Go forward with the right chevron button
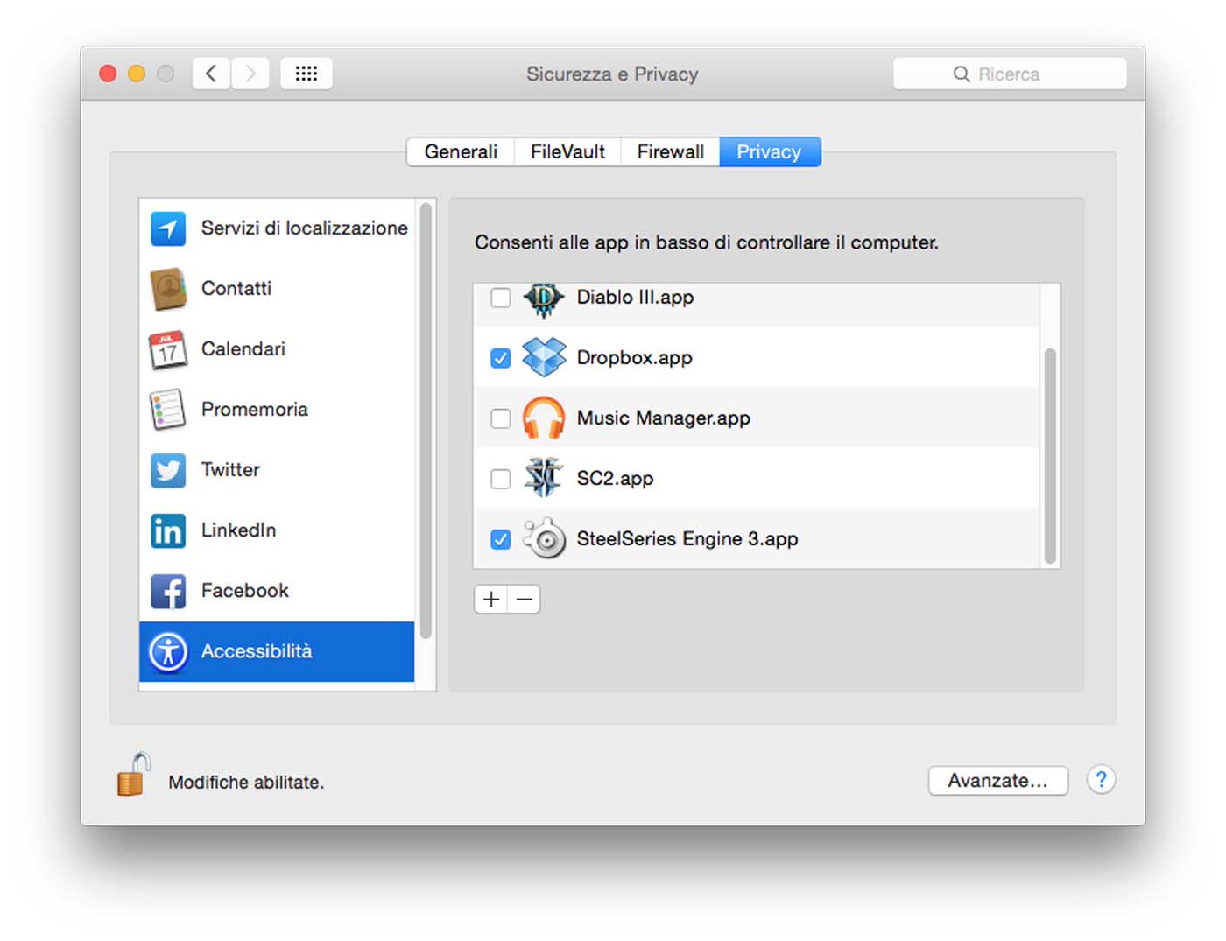The width and height of the screenshot is (1226, 941). pos(250,74)
